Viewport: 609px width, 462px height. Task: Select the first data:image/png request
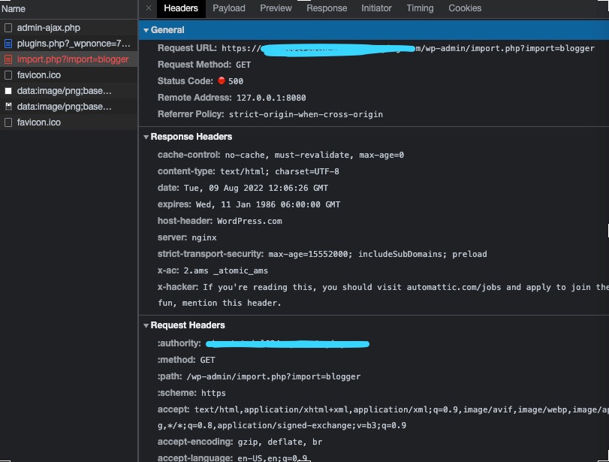point(69,91)
